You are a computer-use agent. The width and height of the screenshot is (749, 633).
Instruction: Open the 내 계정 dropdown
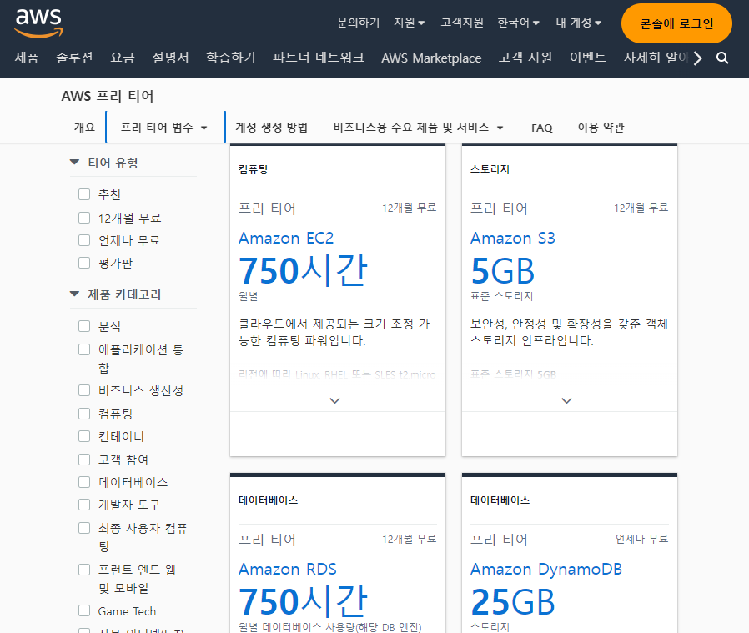point(579,23)
